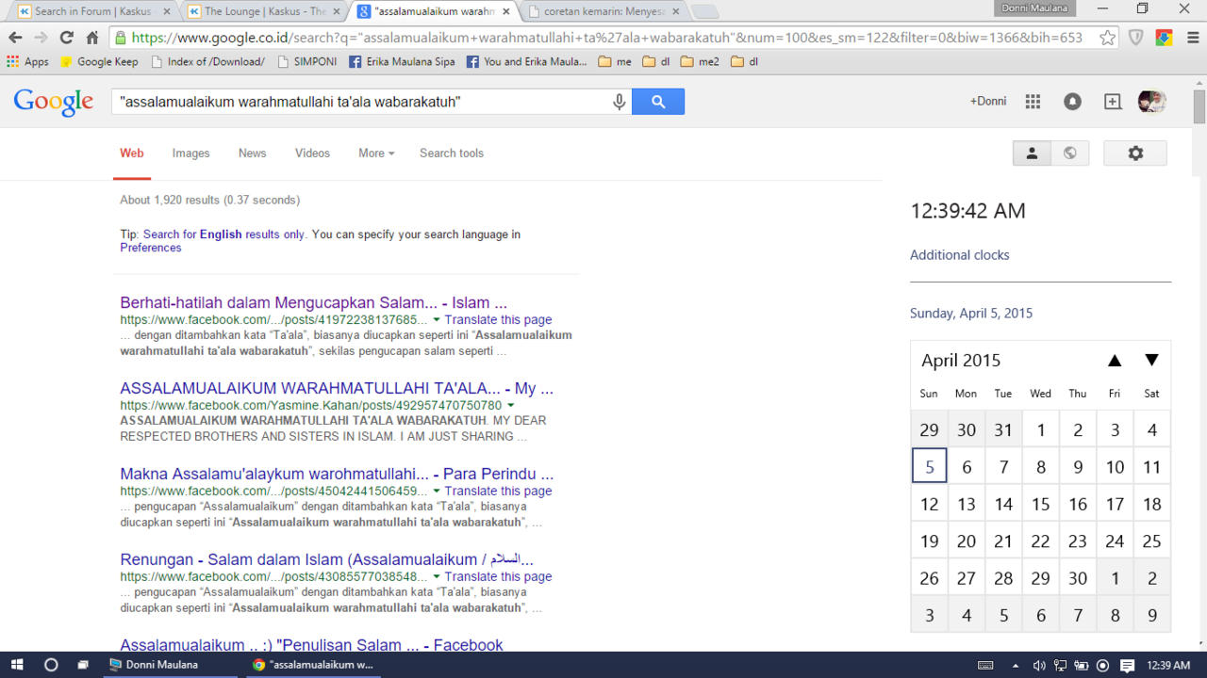
Task: Open Cortana search circle on taskbar
Action: pyautogui.click(x=51, y=665)
